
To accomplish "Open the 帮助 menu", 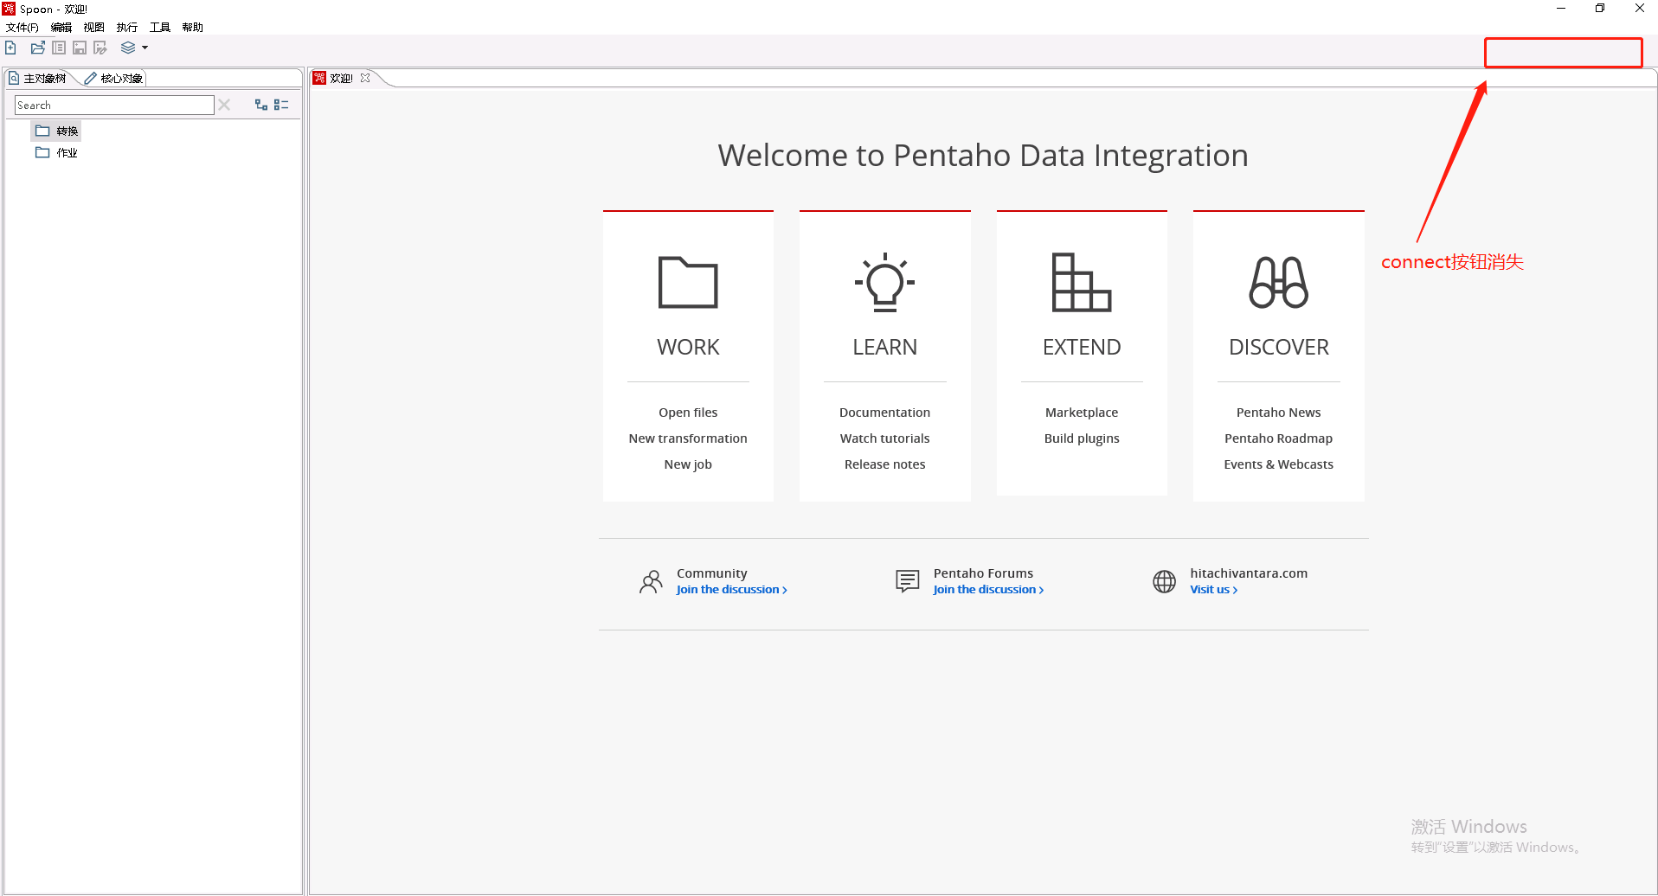I will point(193,28).
